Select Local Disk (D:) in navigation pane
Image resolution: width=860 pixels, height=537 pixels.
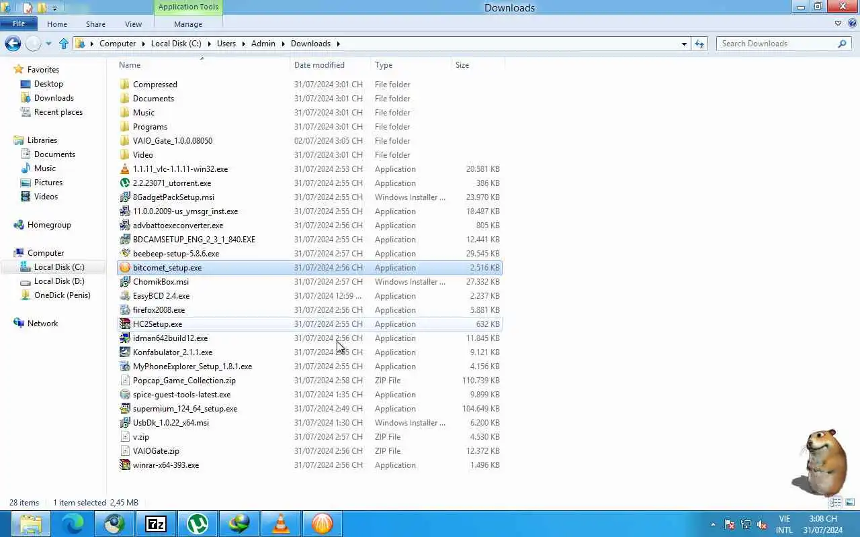tap(59, 281)
